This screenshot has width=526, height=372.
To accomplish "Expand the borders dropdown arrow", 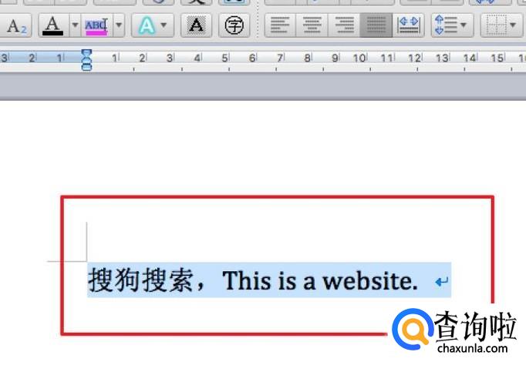I will [513, 26].
